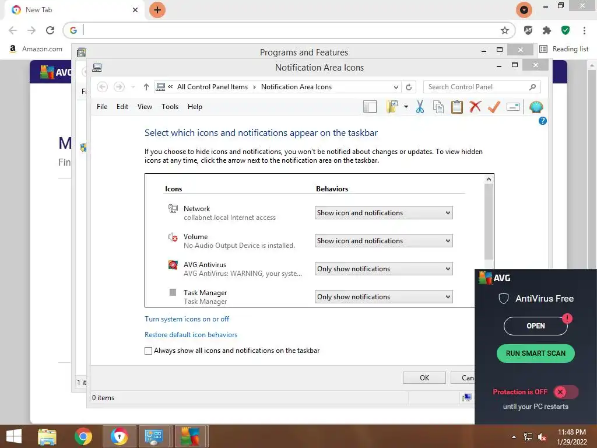The height and width of the screenshot is (448, 597).
Task: Expand the address bar history dropdown
Action: pos(396,87)
